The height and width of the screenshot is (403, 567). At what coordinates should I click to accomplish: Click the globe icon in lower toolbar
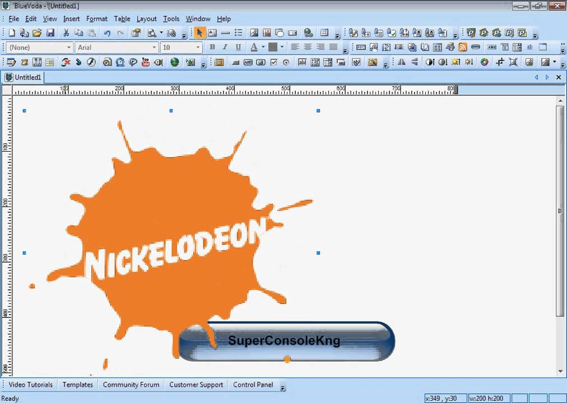click(175, 62)
